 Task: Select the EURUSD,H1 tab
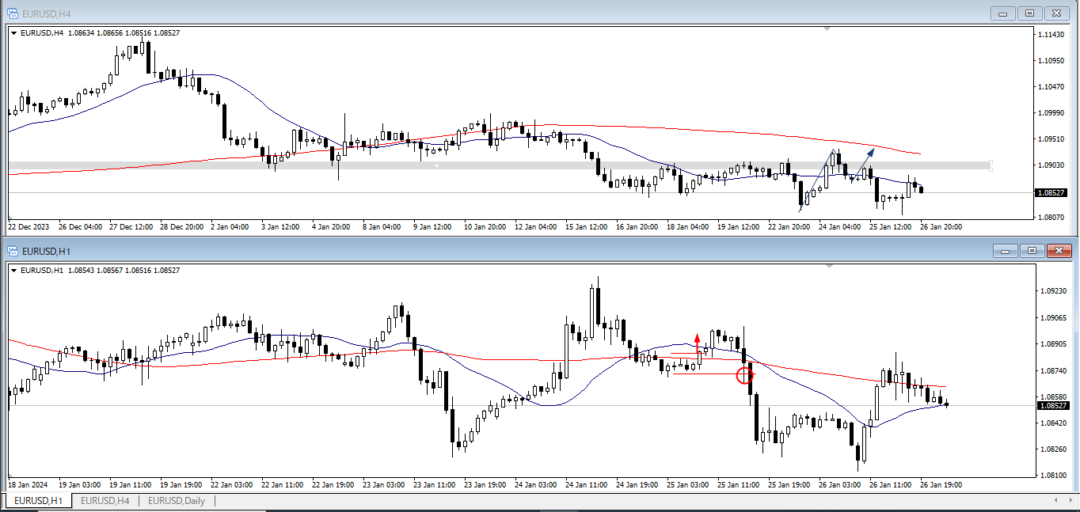pyautogui.click(x=37, y=500)
